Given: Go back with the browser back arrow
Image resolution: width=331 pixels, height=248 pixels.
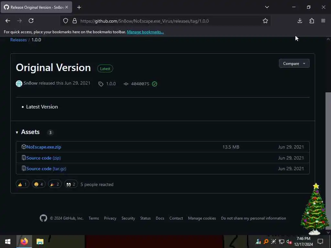Looking at the screenshot, I should coord(8,21).
